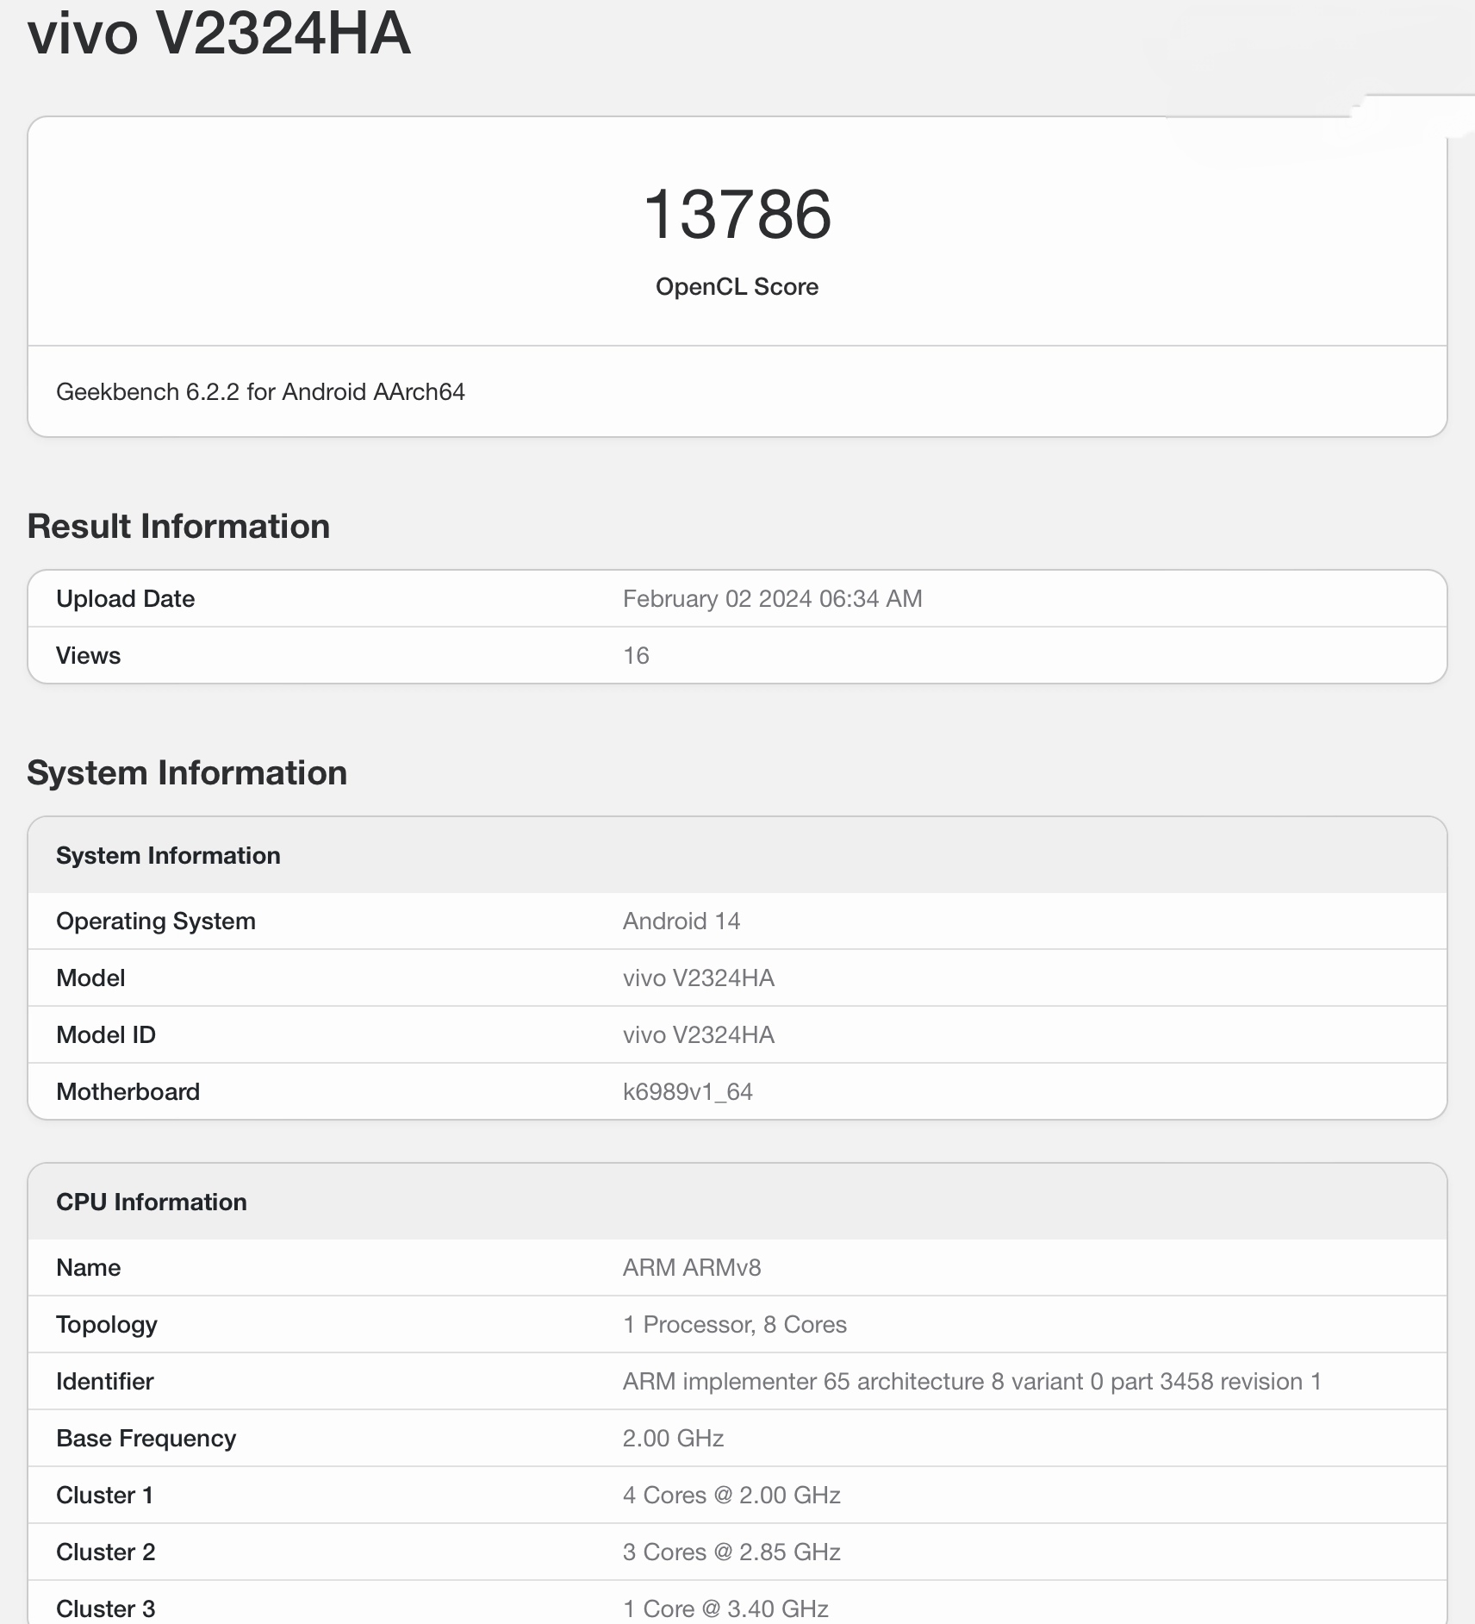Click the System Information table header row
Image resolution: width=1475 pixels, height=1624 pixels.
click(168, 856)
